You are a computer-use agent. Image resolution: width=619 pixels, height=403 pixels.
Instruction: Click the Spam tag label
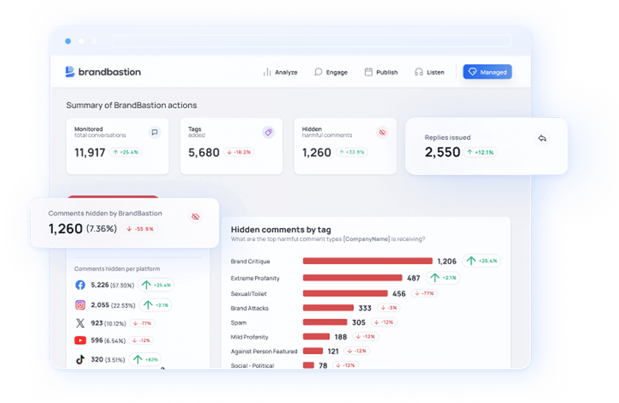[x=239, y=323]
